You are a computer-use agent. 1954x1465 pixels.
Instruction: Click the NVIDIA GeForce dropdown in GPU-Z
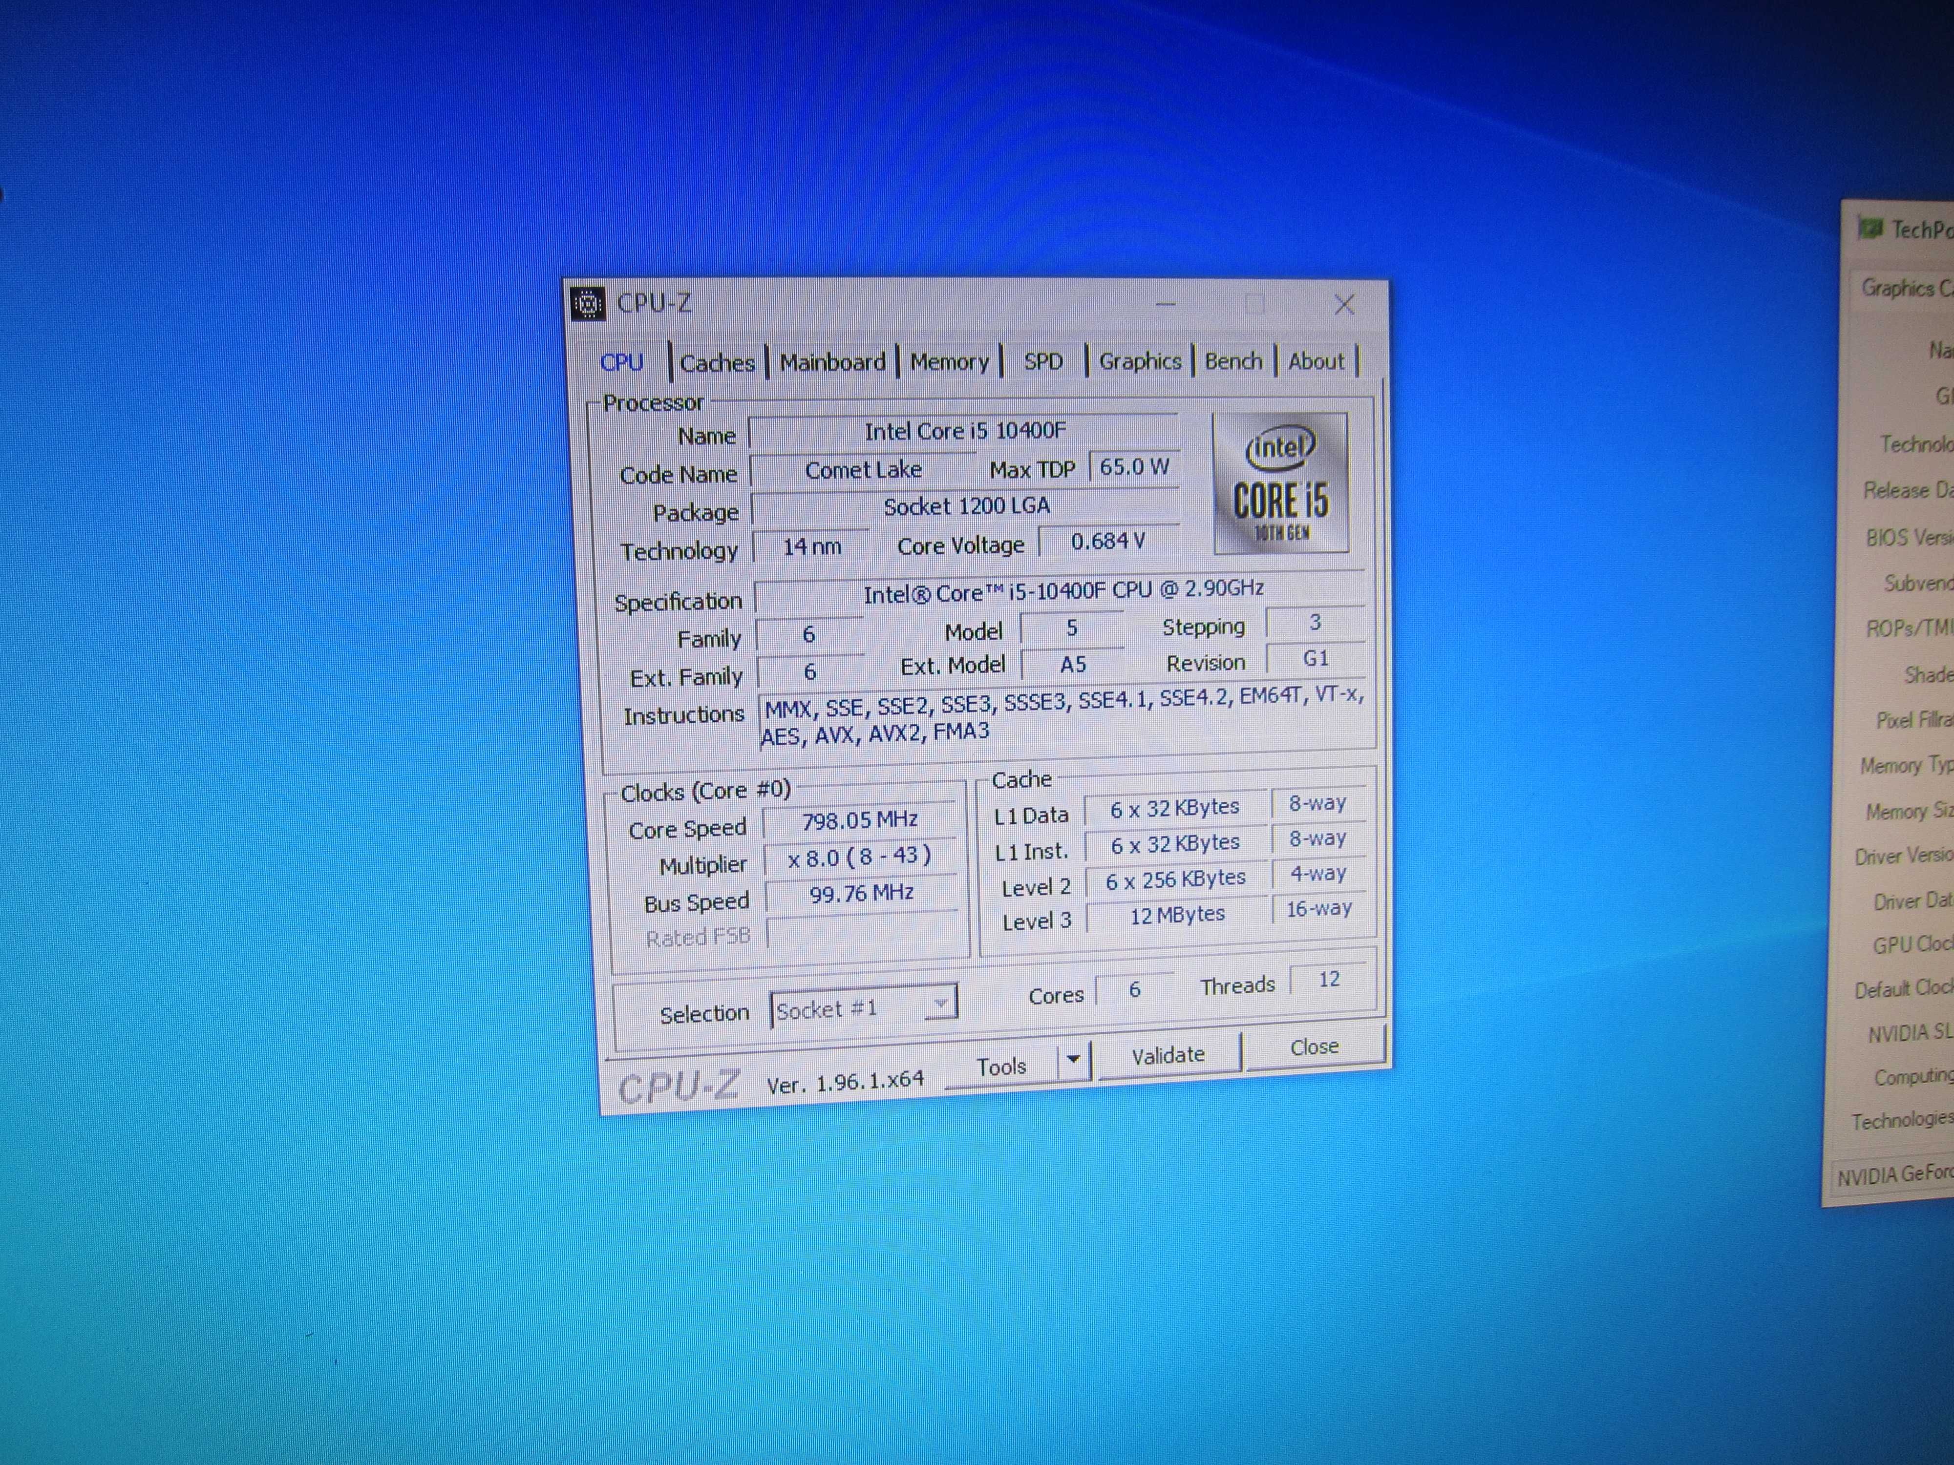click(1893, 1176)
